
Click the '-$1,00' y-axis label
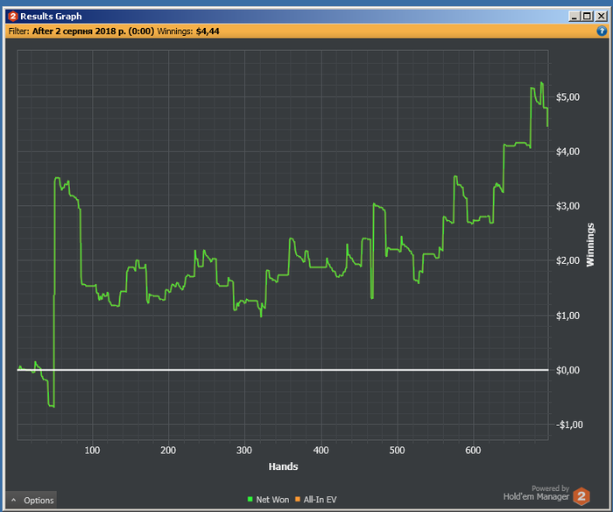pyautogui.click(x=569, y=424)
